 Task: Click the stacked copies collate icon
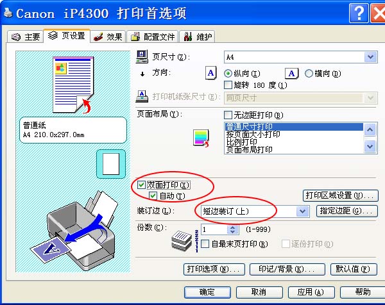tap(182, 241)
